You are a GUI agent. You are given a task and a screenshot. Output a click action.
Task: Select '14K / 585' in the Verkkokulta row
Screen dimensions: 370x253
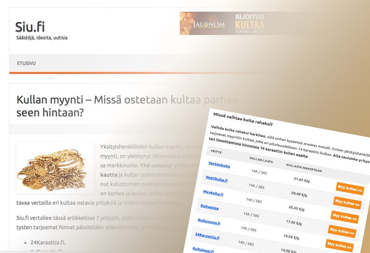tap(259, 172)
